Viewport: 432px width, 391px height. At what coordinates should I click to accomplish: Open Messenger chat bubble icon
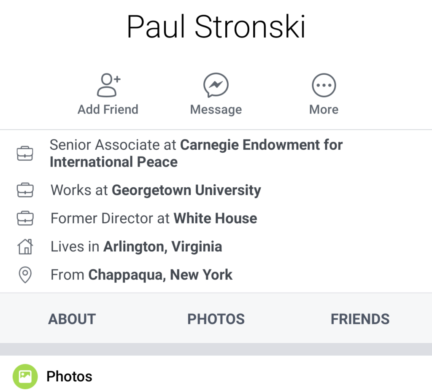click(216, 85)
